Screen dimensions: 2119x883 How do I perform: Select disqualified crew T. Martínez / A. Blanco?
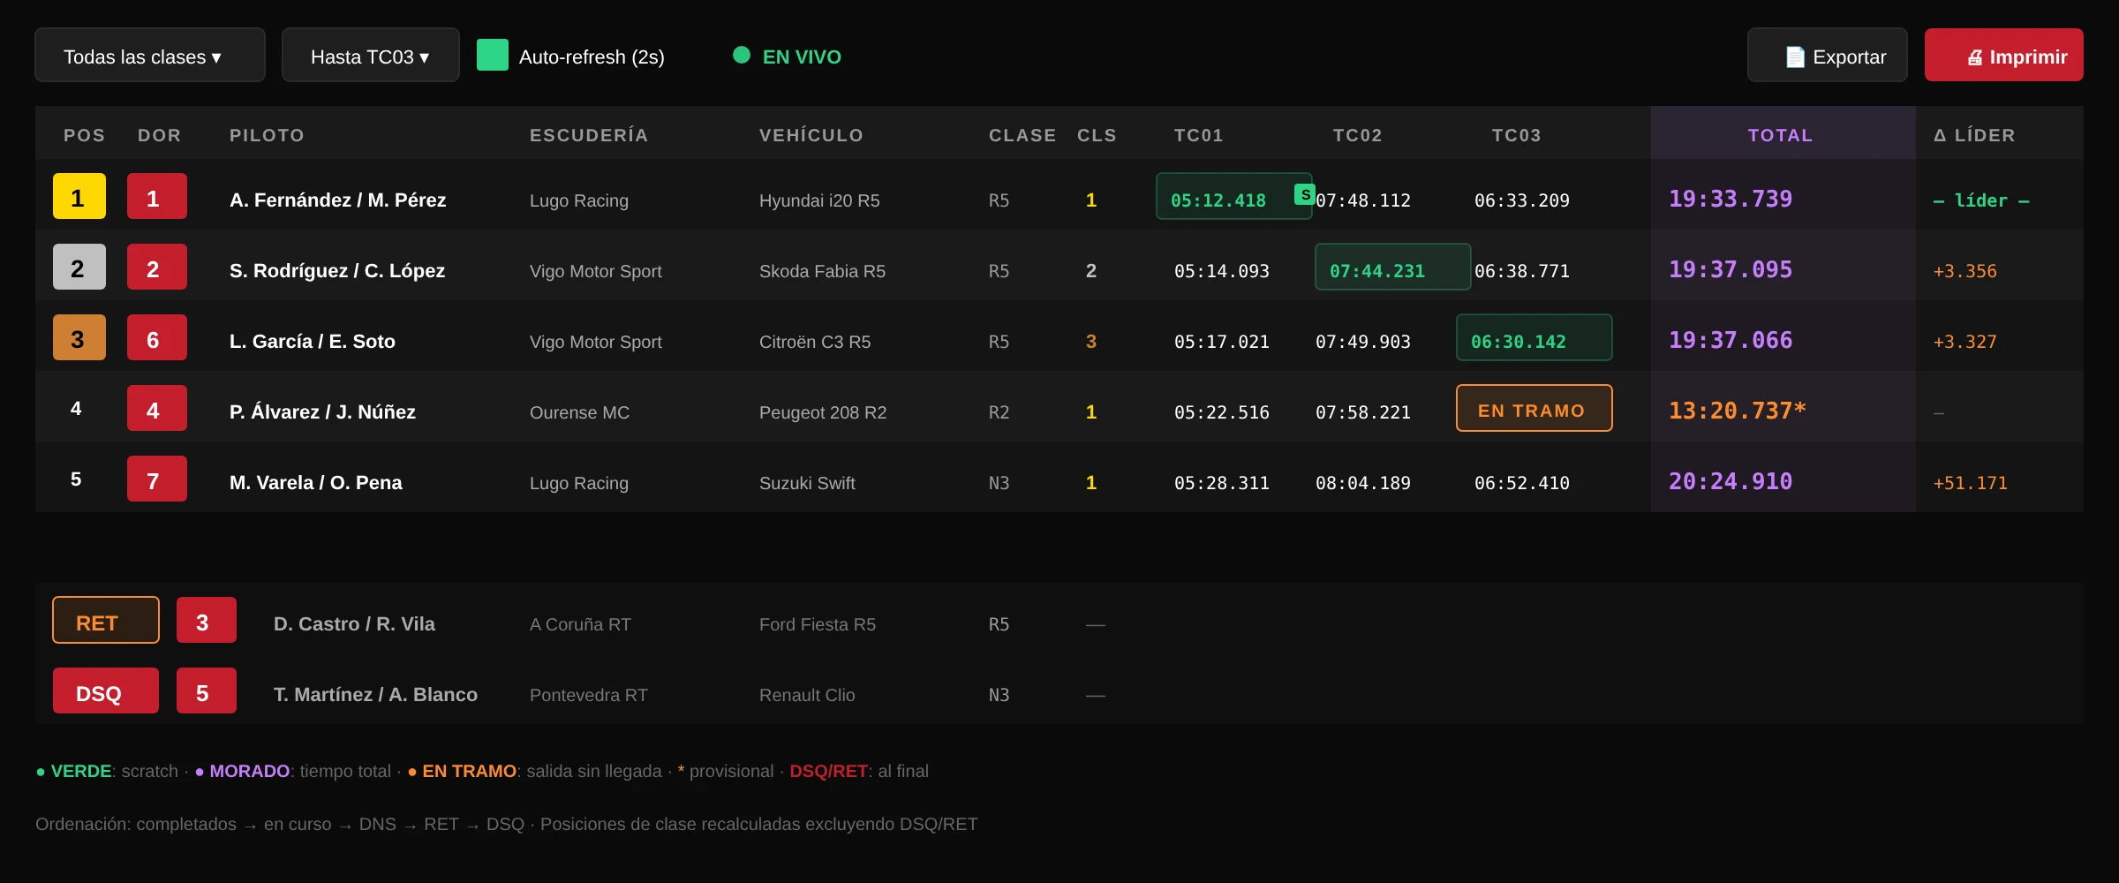point(375,695)
